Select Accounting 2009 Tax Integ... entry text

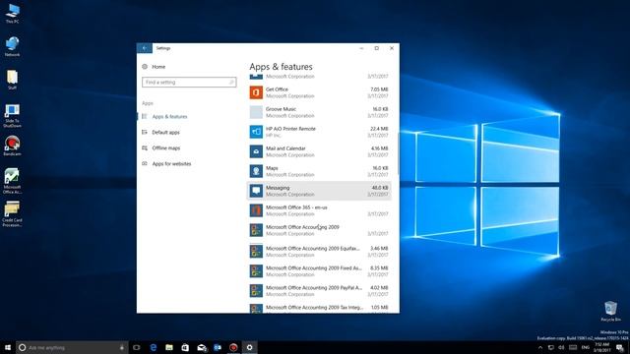click(314, 308)
